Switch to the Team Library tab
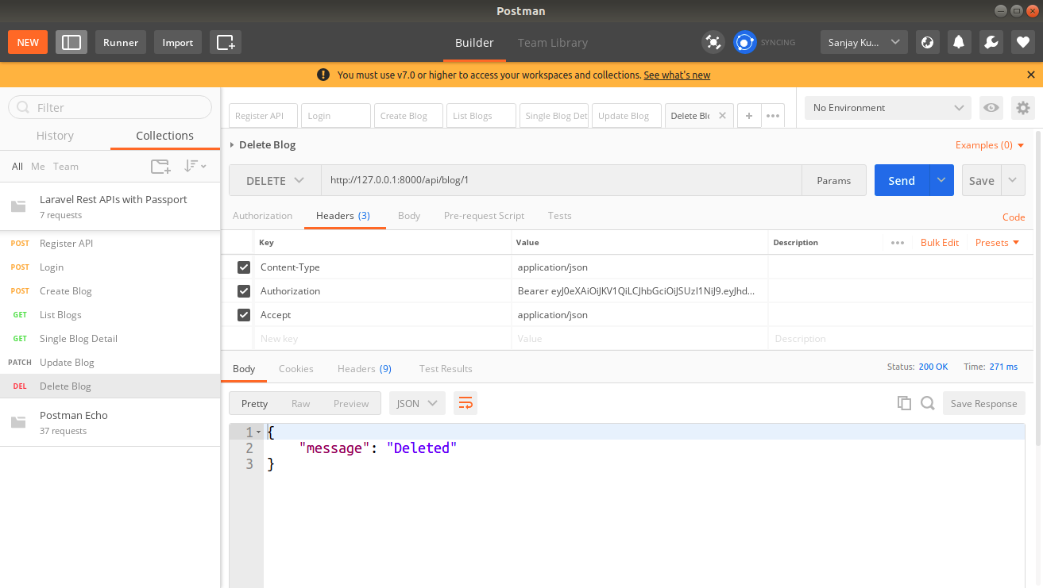 (x=553, y=43)
